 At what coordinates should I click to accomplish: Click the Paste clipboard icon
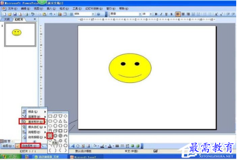tap(44, 14)
